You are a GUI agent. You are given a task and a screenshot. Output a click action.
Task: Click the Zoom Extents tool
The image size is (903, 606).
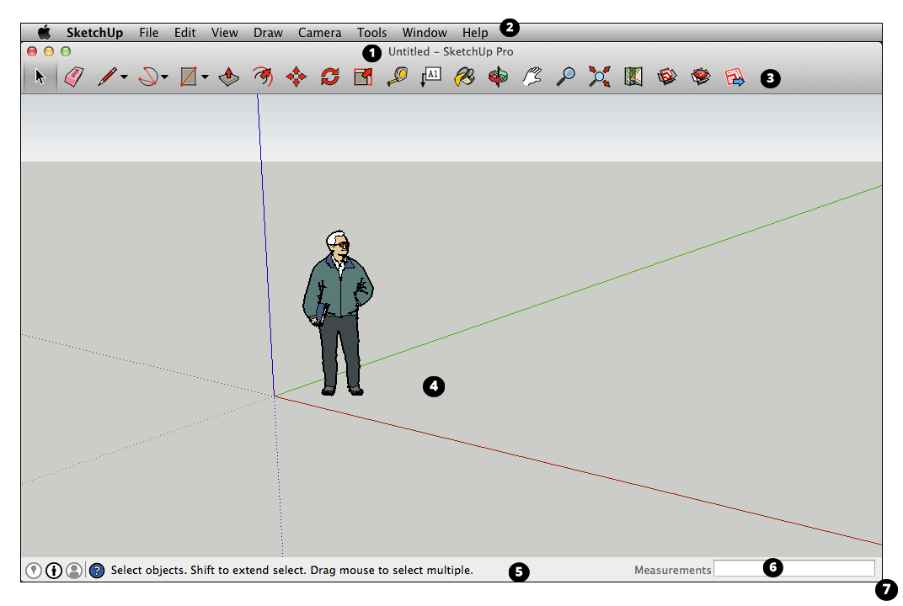click(x=599, y=77)
